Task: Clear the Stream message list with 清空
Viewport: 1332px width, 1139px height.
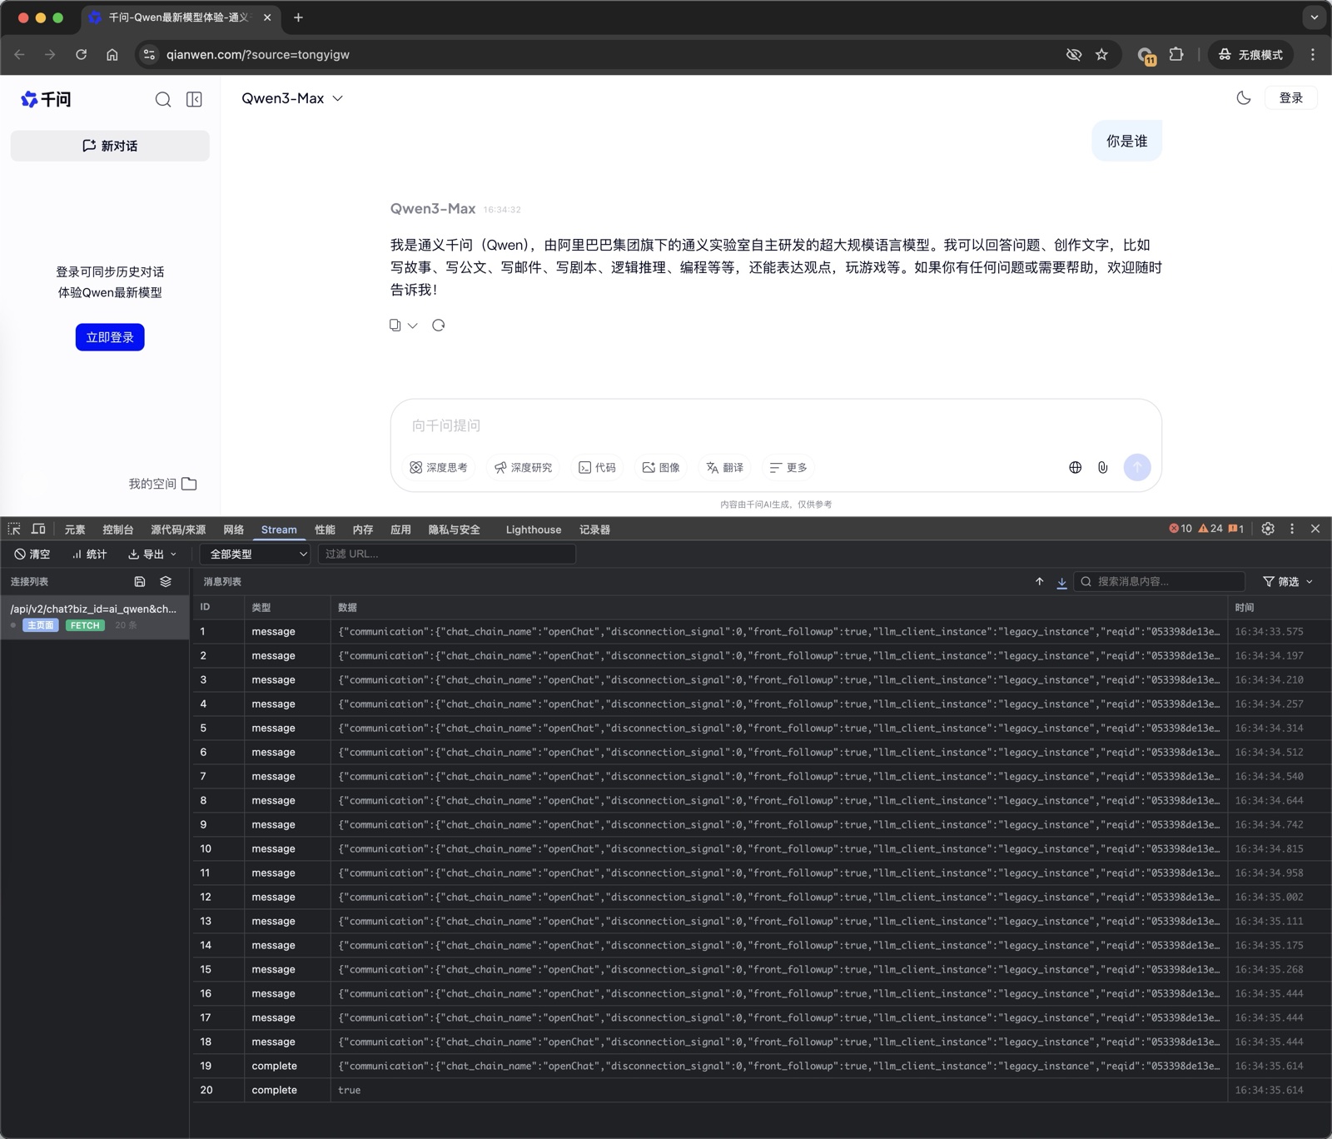Action: 32,555
